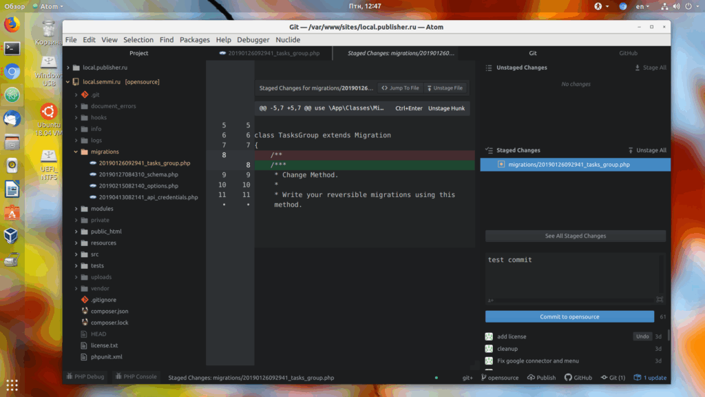This screenshot has width=705, height=397.
Task: Launch Terminal from the dock
Action: [x=12, y=48]
